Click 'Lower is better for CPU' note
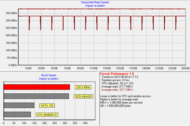The height and width of the screenshot is (126, 190). [126, 96]
